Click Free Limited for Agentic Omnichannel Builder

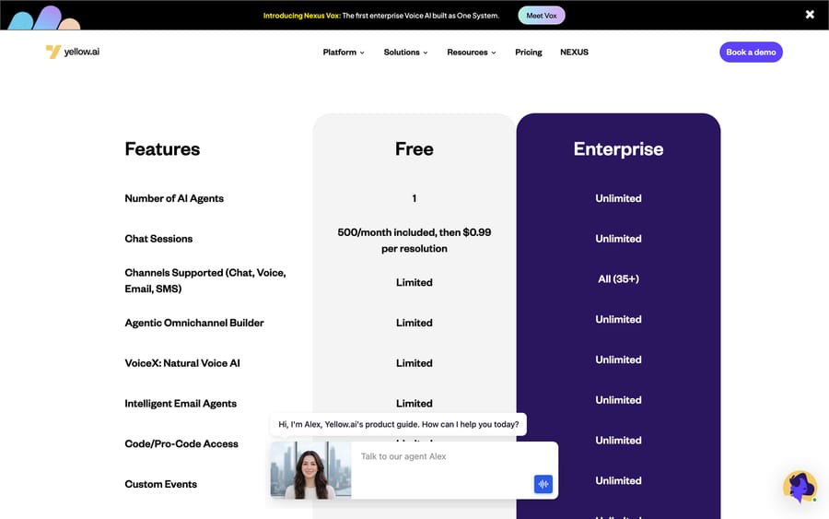(x=414, y=323)
